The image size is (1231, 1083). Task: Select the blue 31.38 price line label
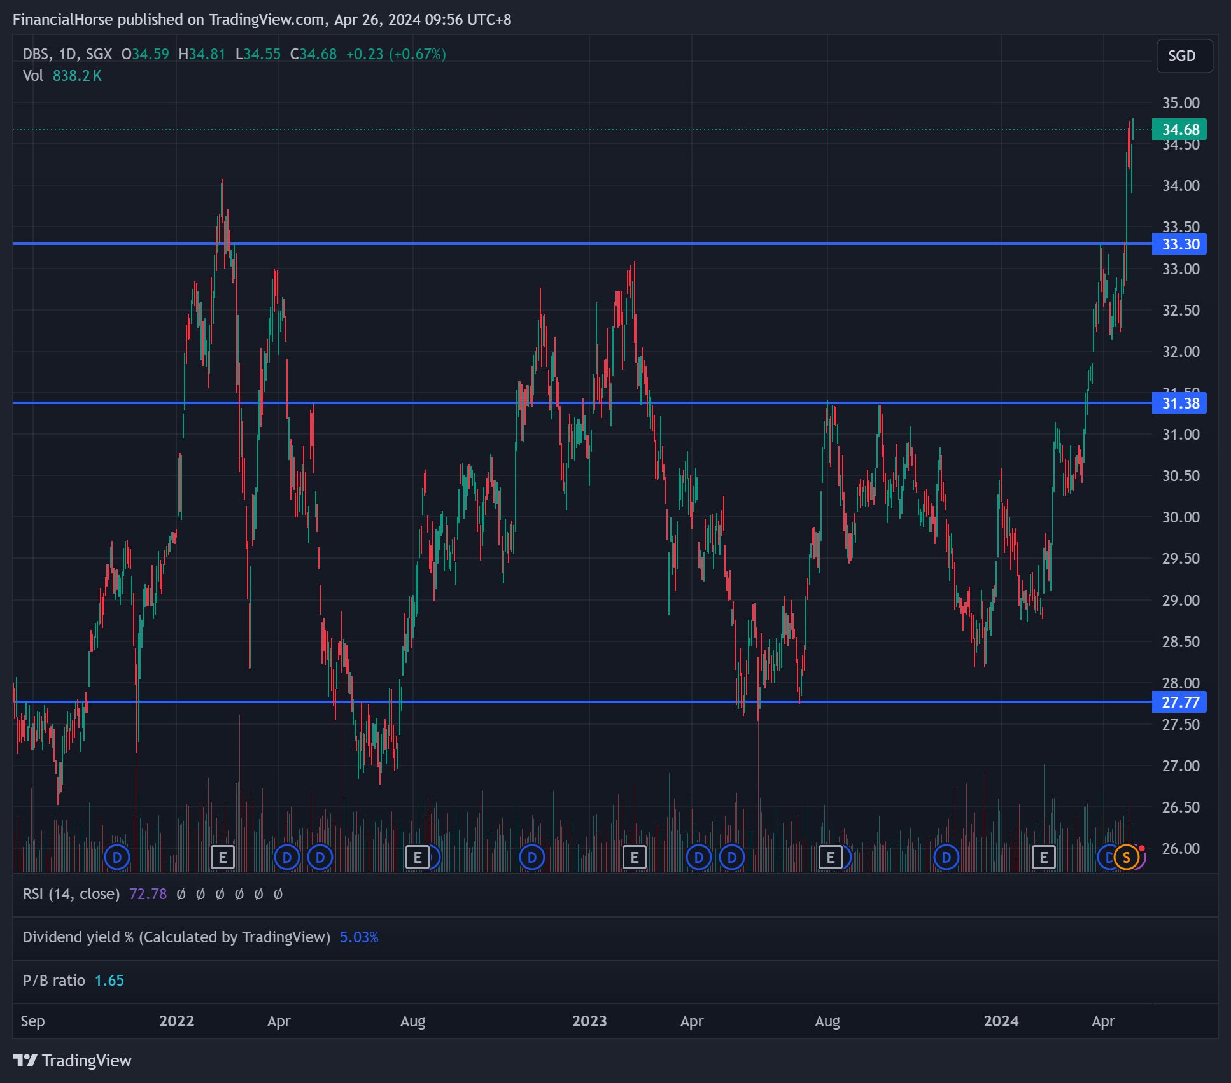[x=1179, y=403]
